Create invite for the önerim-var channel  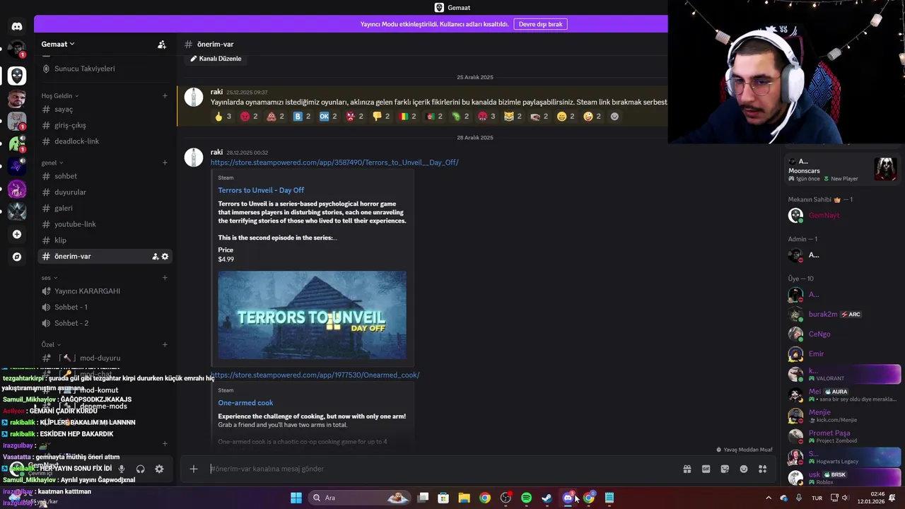tap(156, 257)
